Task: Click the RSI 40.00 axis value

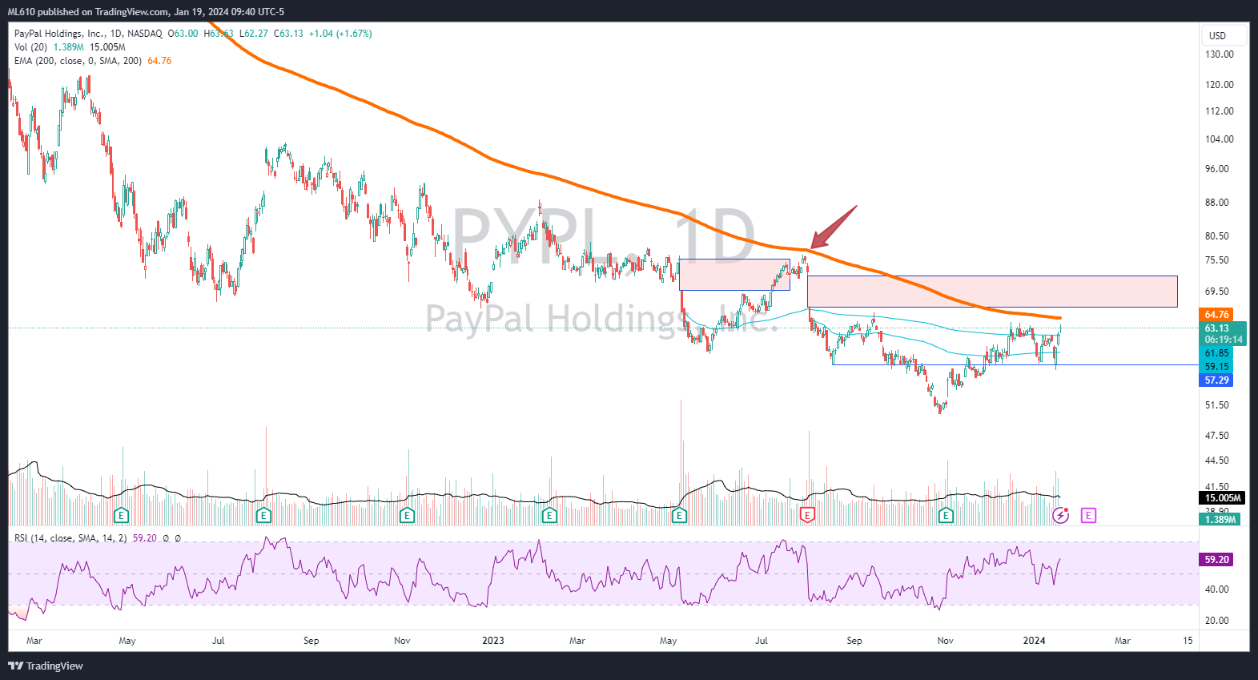Action: [x=1217, y=589]
